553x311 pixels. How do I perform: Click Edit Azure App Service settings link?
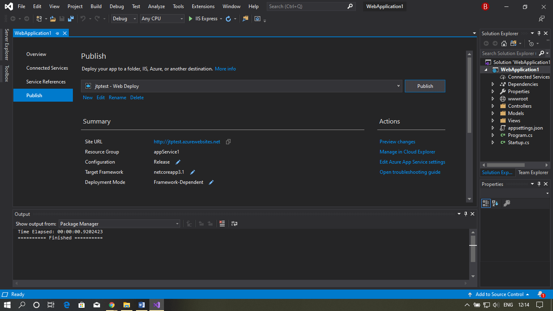point(412,162)
